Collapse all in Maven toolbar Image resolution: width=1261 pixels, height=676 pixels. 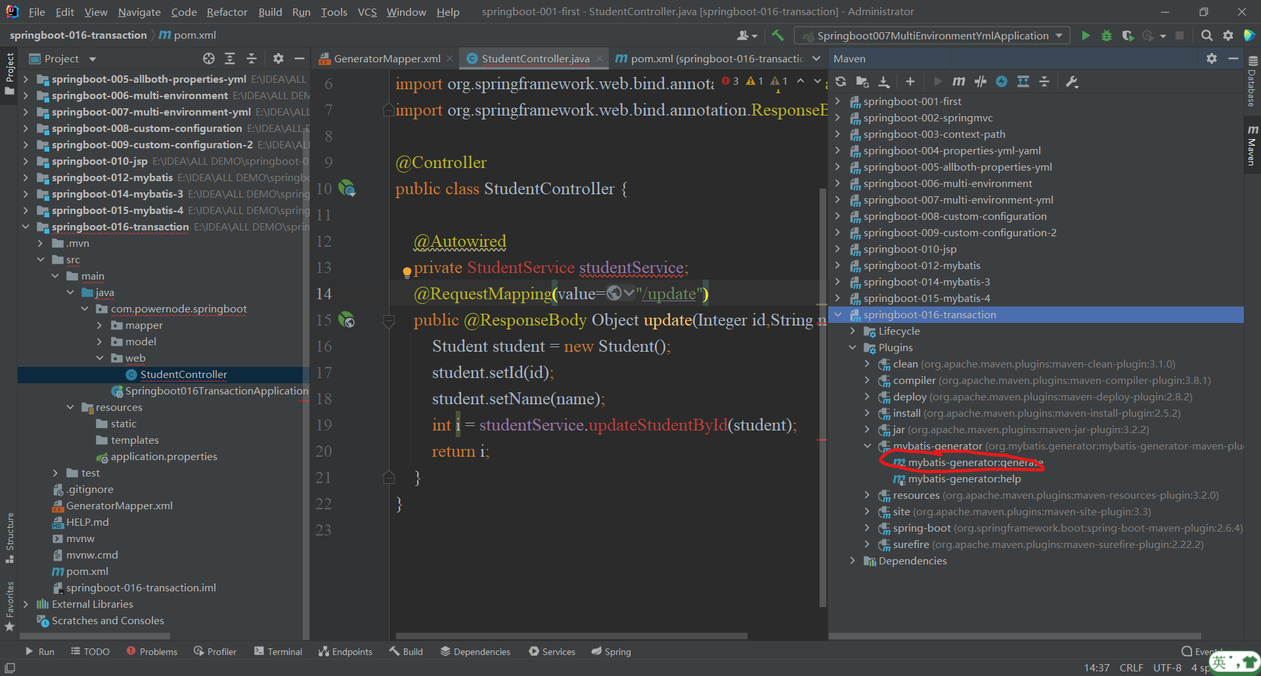pyautogui.click(x=1044, y=81)
